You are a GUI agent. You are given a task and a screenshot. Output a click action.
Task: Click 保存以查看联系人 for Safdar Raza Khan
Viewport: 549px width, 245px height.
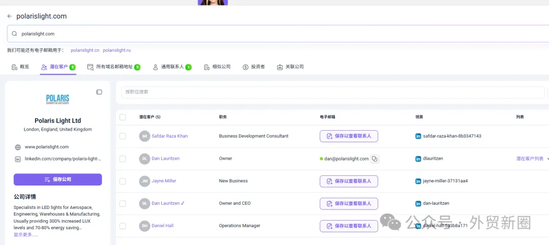tap(349, 136)
